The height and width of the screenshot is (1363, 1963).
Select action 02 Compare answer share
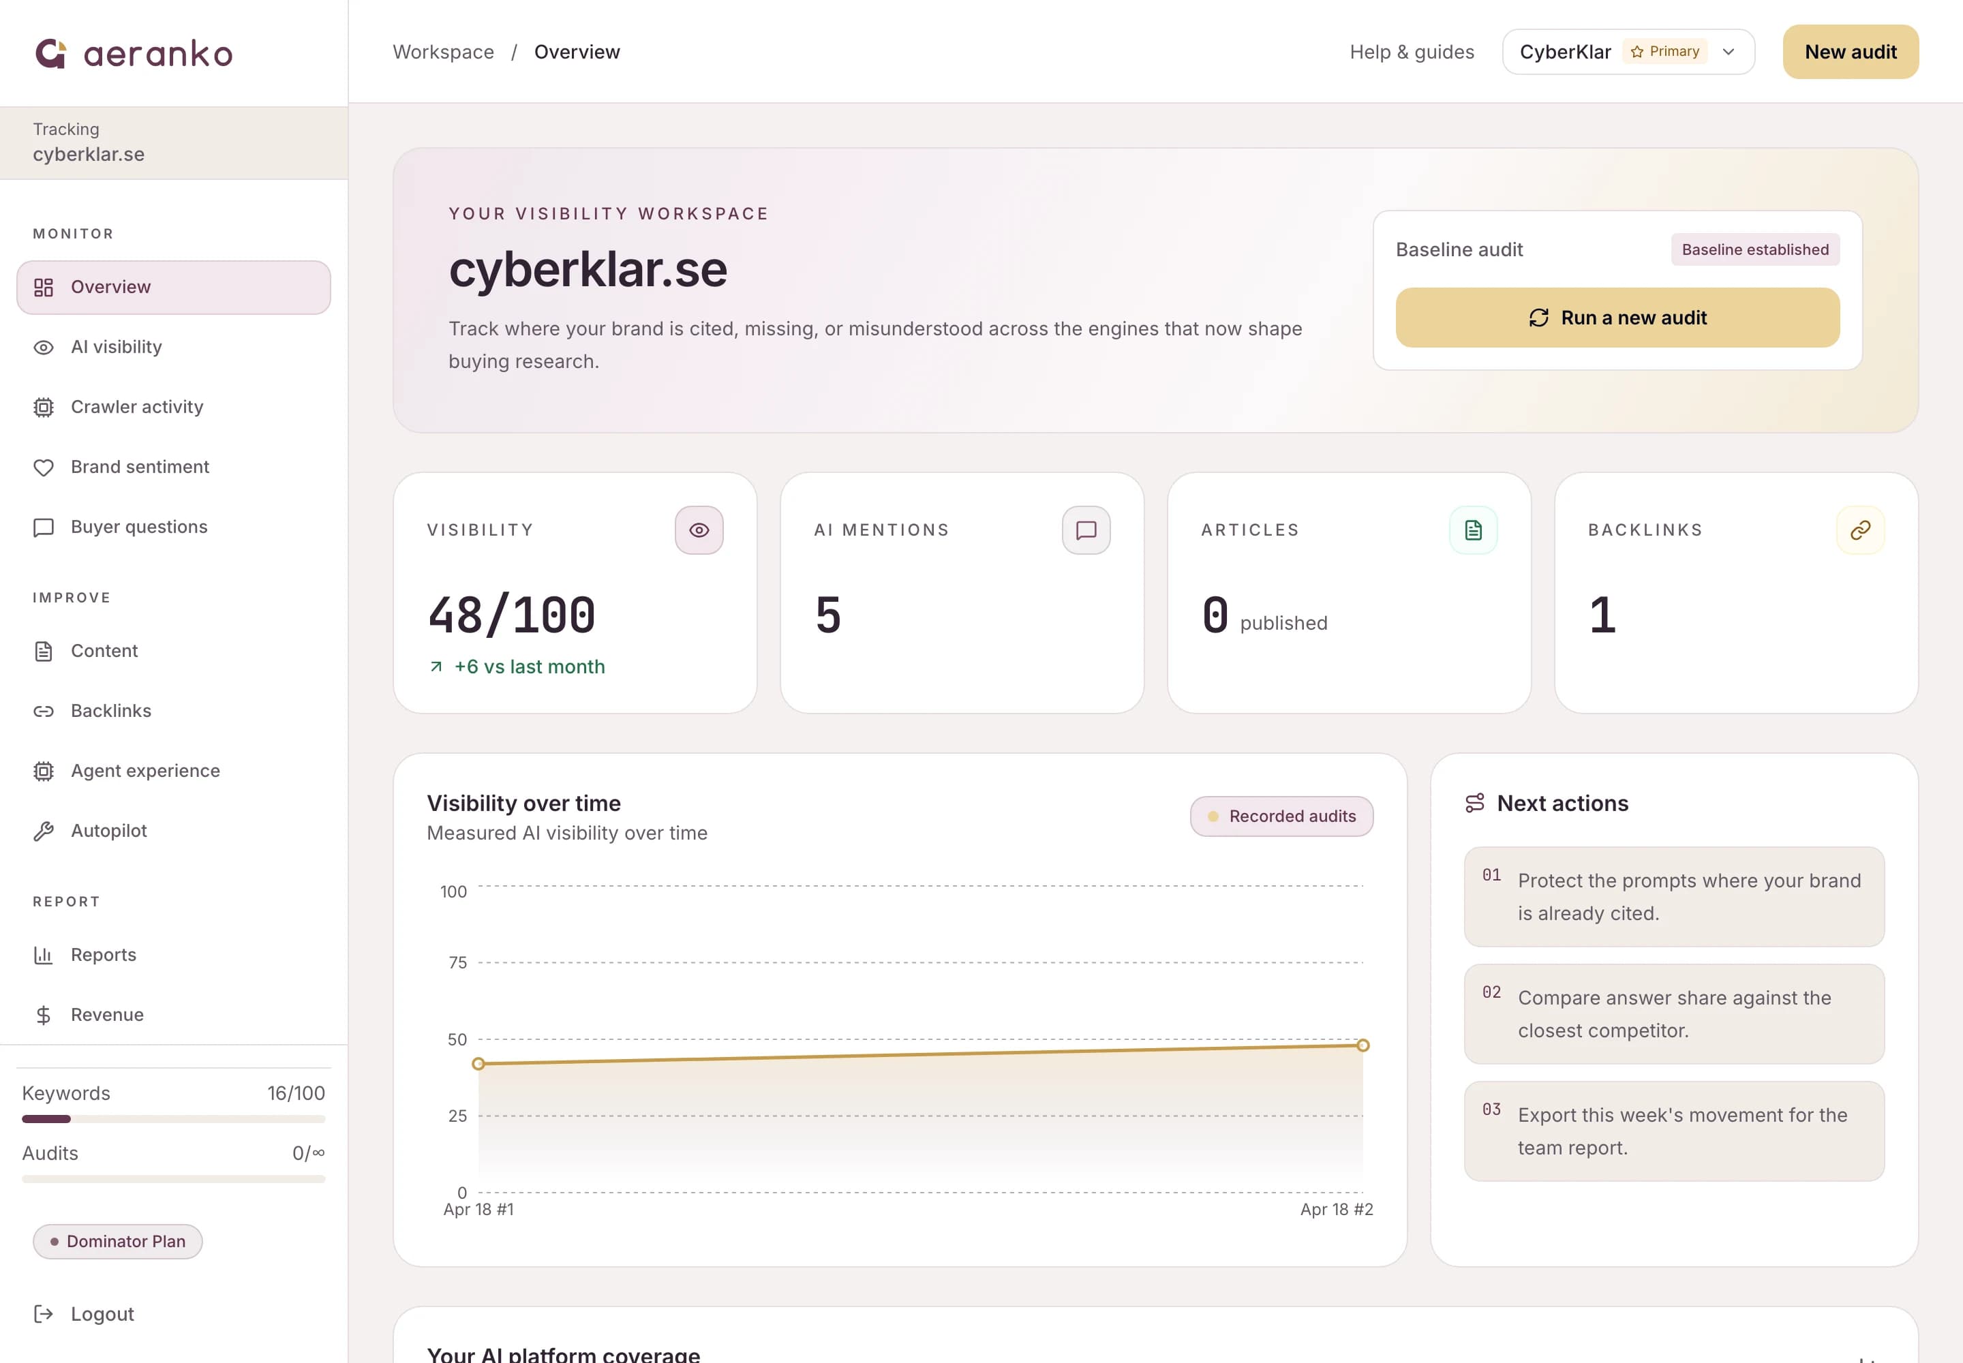[x=1673, y=1013]
